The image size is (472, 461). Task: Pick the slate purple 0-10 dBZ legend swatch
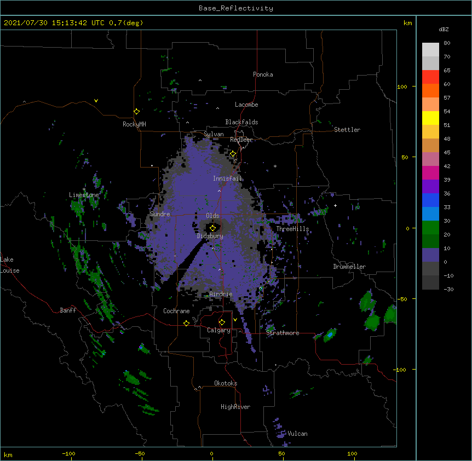coord(430,255)
